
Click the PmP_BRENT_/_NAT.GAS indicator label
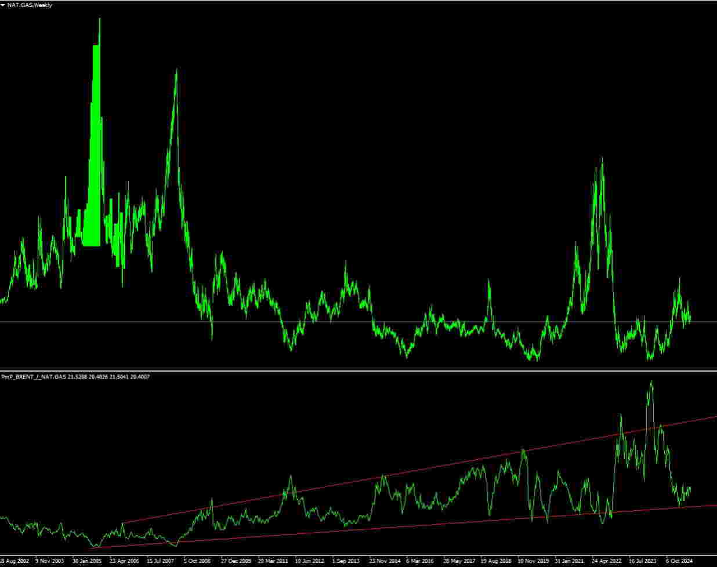point(34,377)
